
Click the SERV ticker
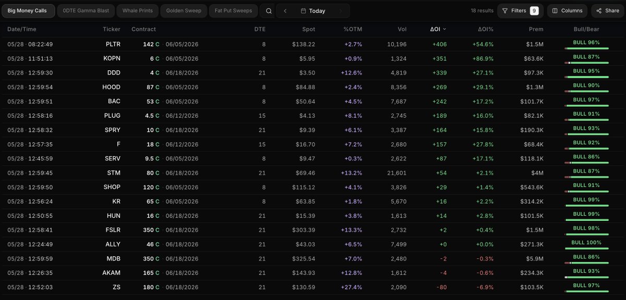point(112,158)
